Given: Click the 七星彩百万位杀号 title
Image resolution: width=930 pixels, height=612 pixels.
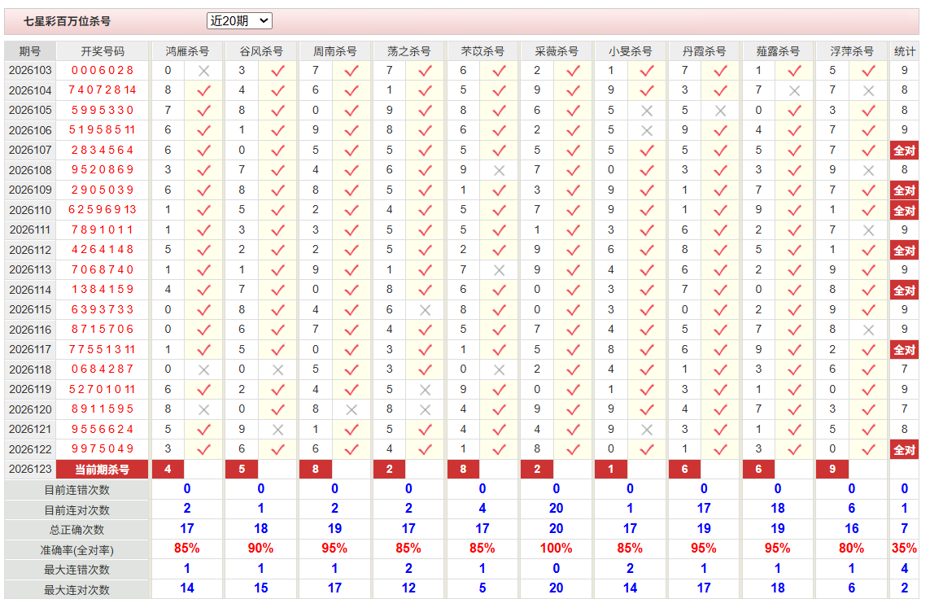Looking at the screenshot, I should pos(67,21).
